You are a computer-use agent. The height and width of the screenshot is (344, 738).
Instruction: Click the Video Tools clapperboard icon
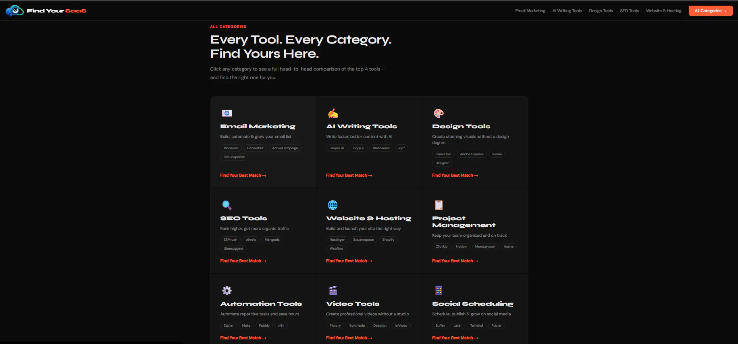coord(333,290)
